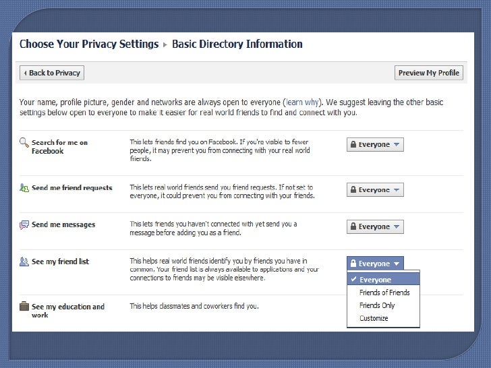The height and width of the screenshot is (368, 491).
Task: Click the Preview My Profile button
Action: [429, 73]
